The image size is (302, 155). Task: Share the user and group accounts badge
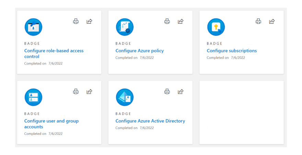click(x=89, y=92)
